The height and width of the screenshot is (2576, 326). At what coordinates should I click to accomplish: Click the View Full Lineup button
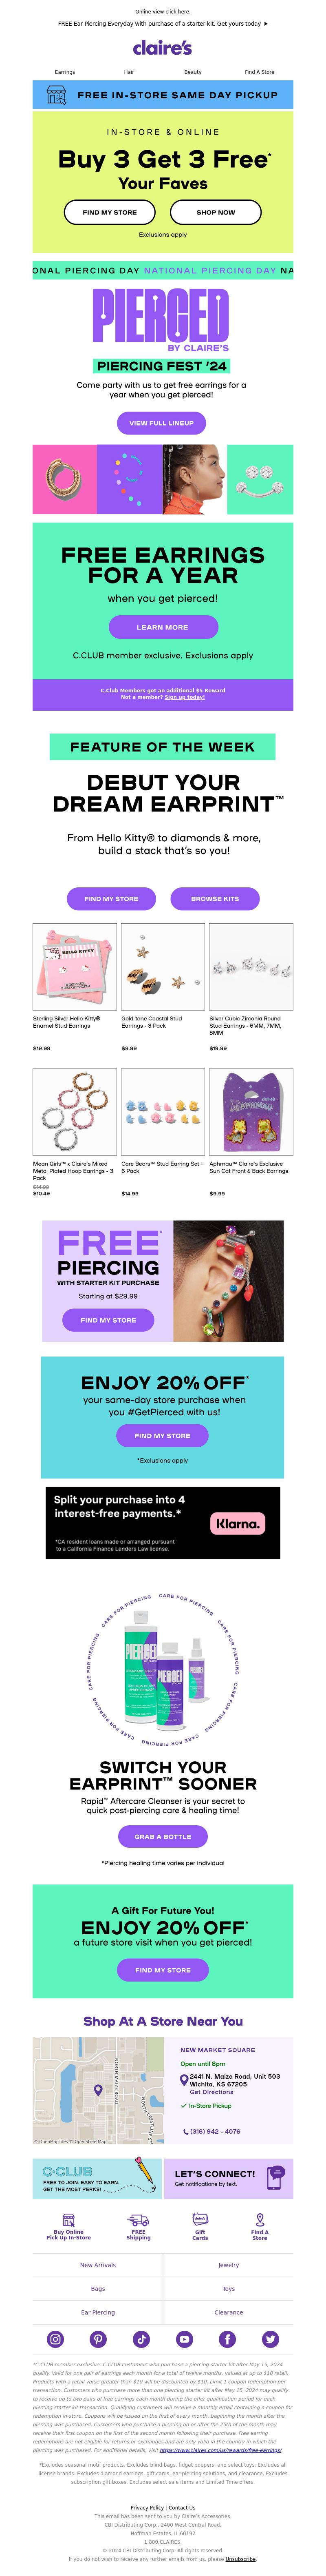coord(162,423)
